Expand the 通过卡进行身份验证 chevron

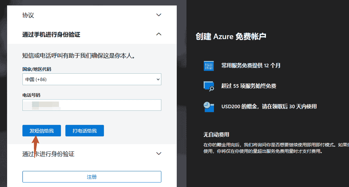159,153
